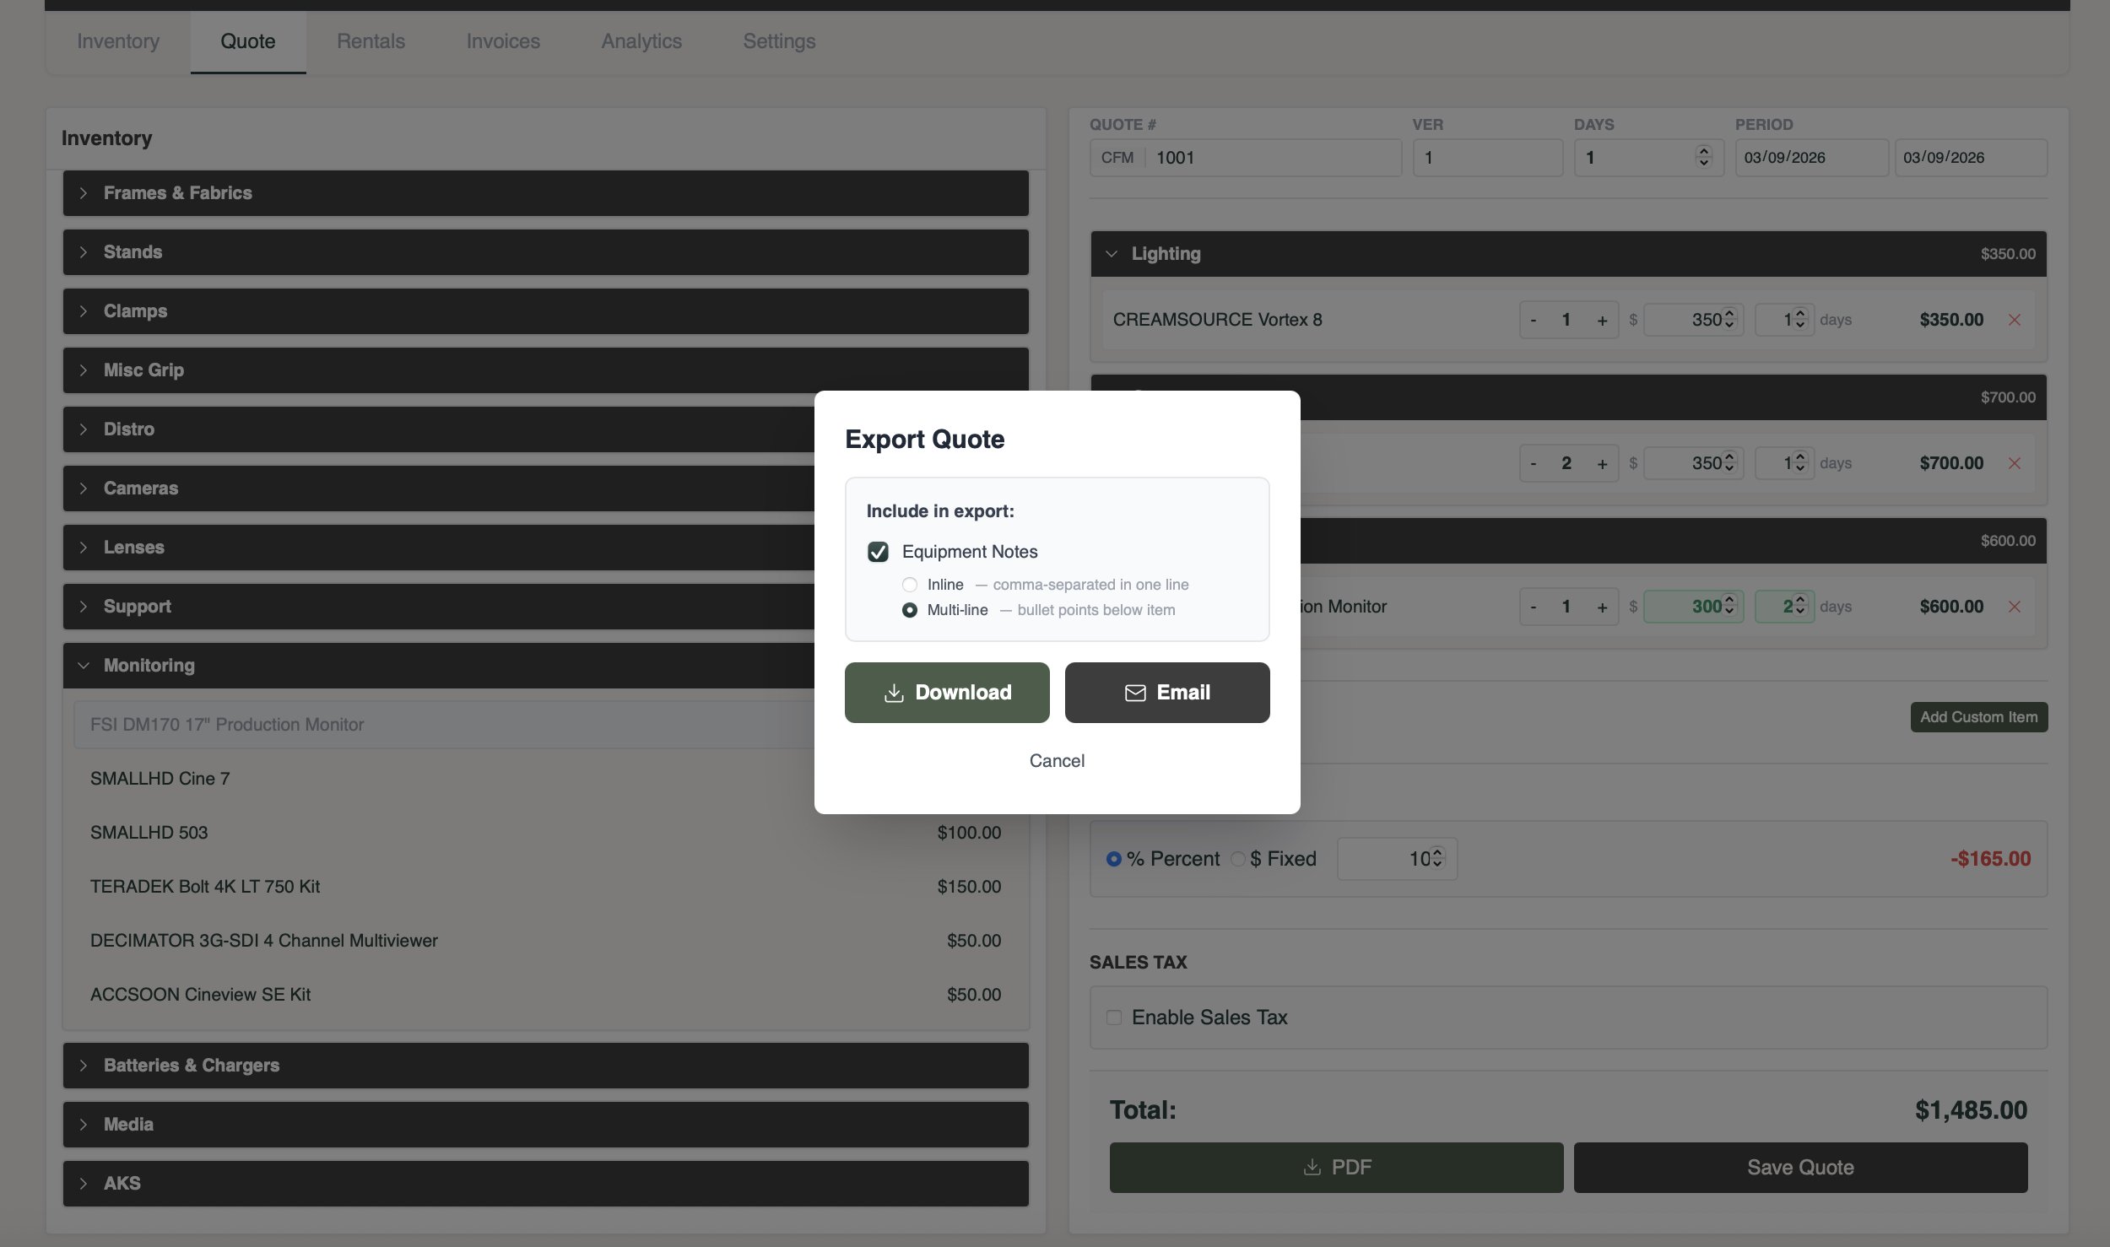Remove the $600.00 Production Monitor line
2110x1247 pixels.
[2015, 607]
